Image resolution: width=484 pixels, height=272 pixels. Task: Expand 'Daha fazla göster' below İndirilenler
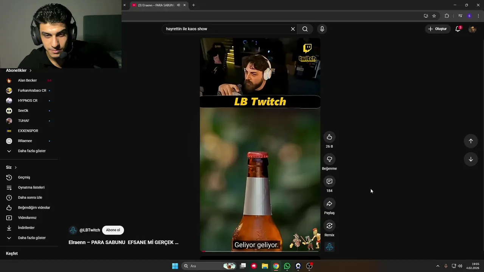[29, 238]
